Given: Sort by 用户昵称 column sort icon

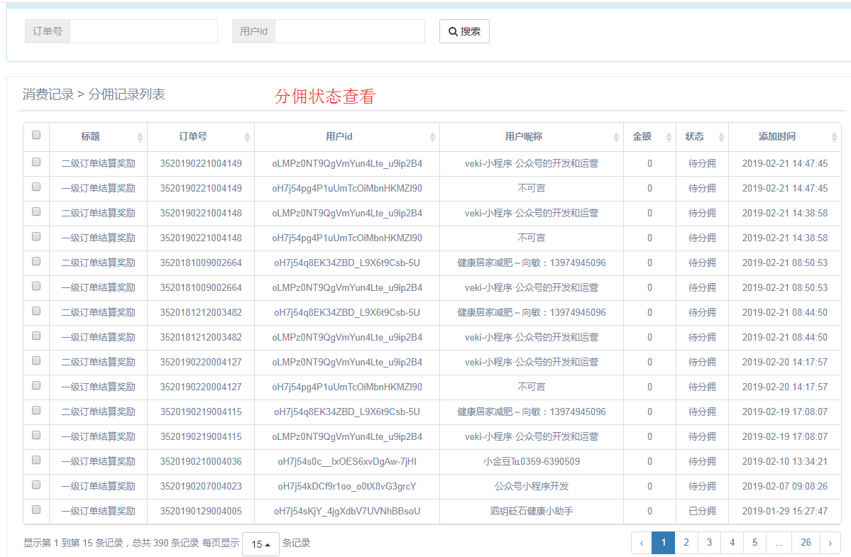Looking at the screenshot, I should 616,137.
